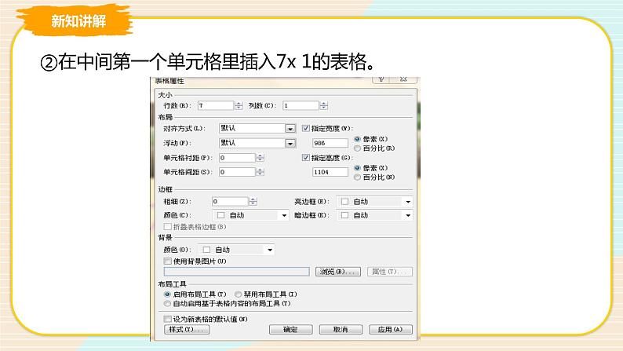Click the columns count field showing 1
This screenshot has width=623, height=351.
point(301,105)
